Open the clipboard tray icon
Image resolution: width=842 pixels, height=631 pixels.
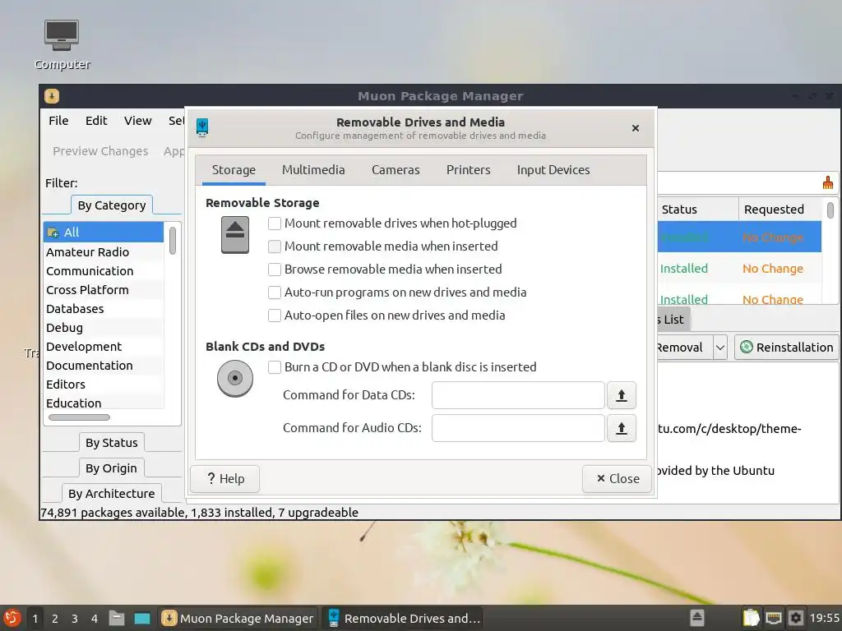(752, 618)
